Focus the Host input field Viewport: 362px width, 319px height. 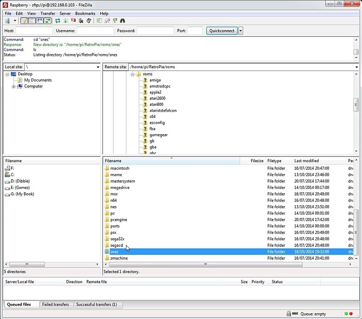[x=34, y=31]
